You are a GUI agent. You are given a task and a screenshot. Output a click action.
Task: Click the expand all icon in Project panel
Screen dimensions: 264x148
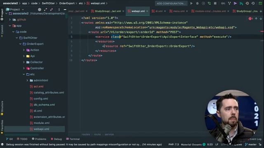[45, 9]
